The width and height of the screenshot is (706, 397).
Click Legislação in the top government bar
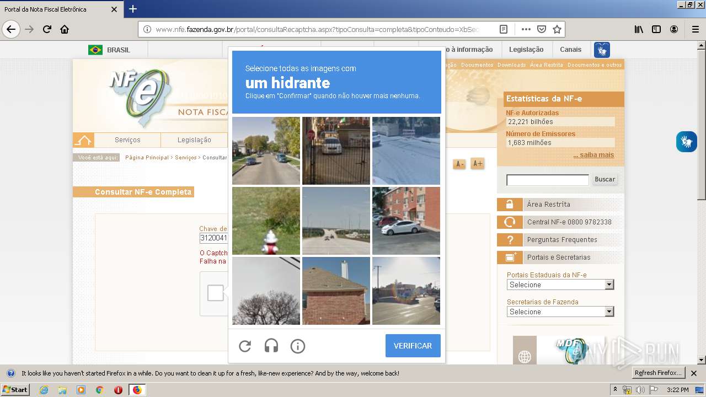click(x=526, y=50)
